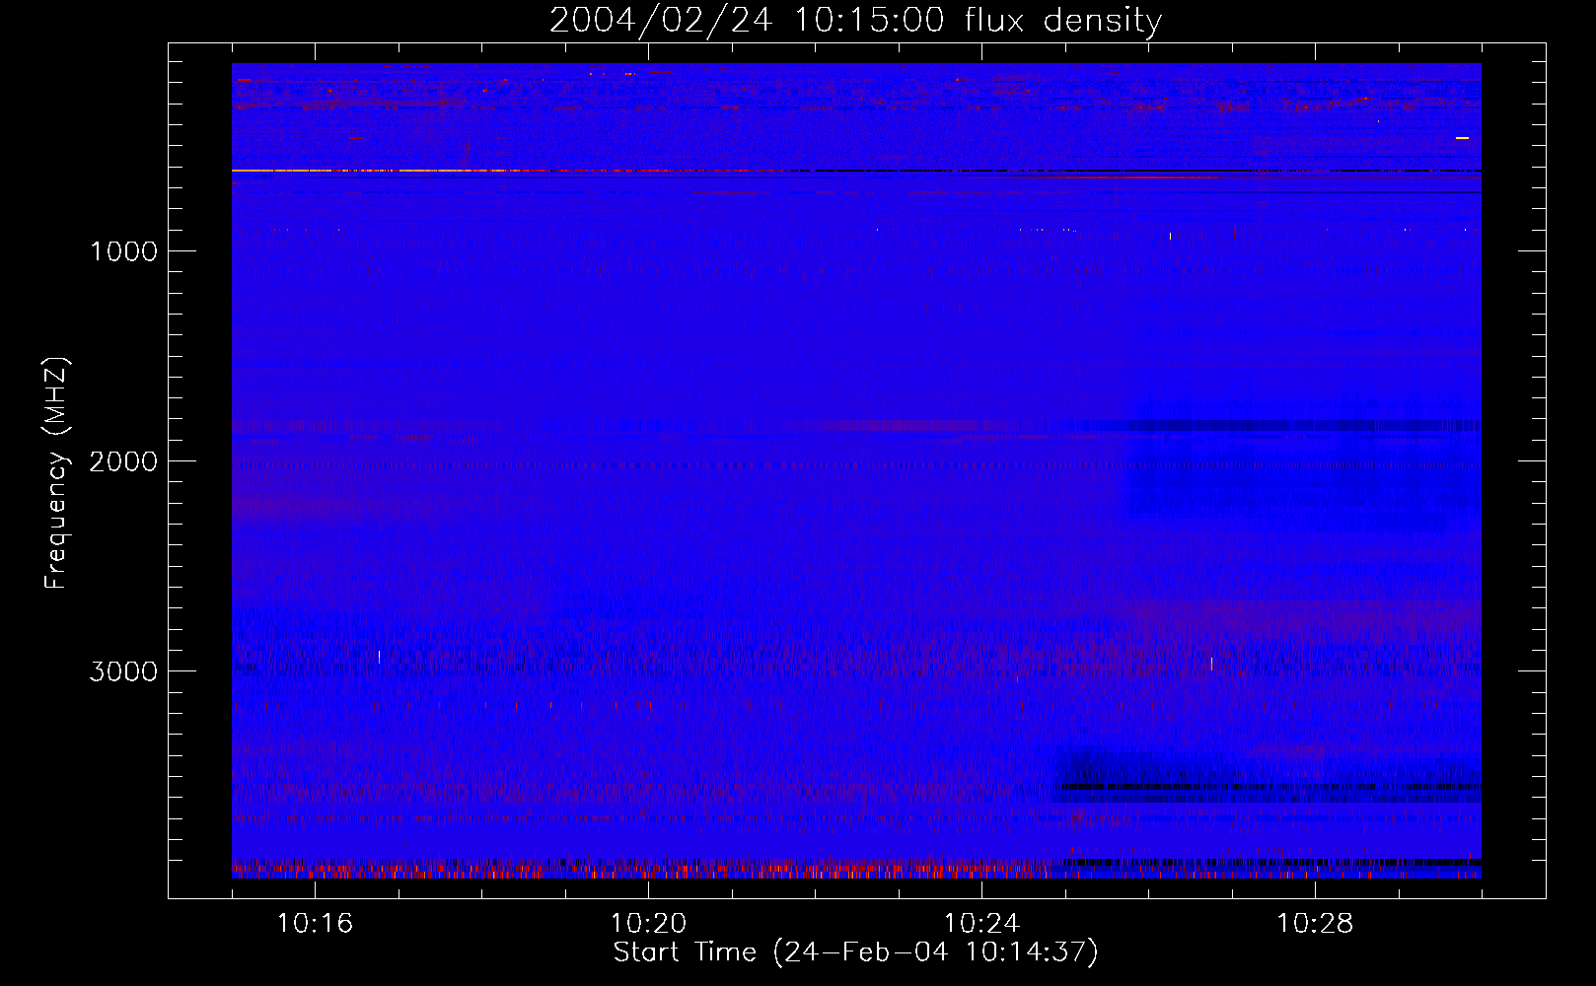Click the 2000 frequency tick label
Screen dimensions: 1596x986
(x=123, y=461)
